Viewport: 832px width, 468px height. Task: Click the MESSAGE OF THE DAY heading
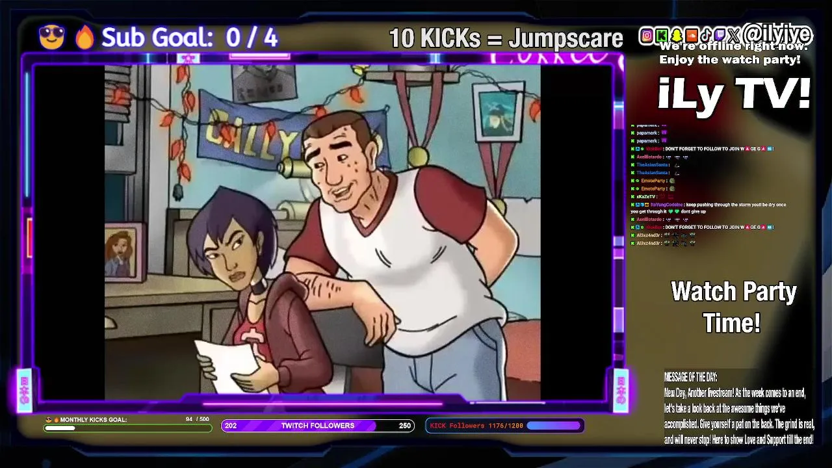coord(690,377)
